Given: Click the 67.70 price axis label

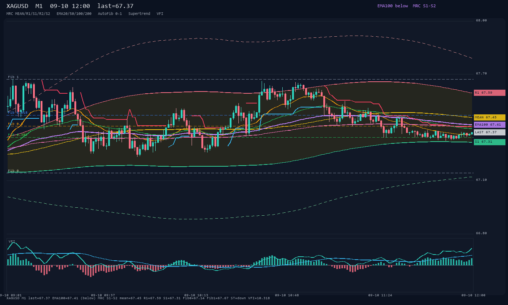Looking at the screenshot, I should [x=482, y=74].
